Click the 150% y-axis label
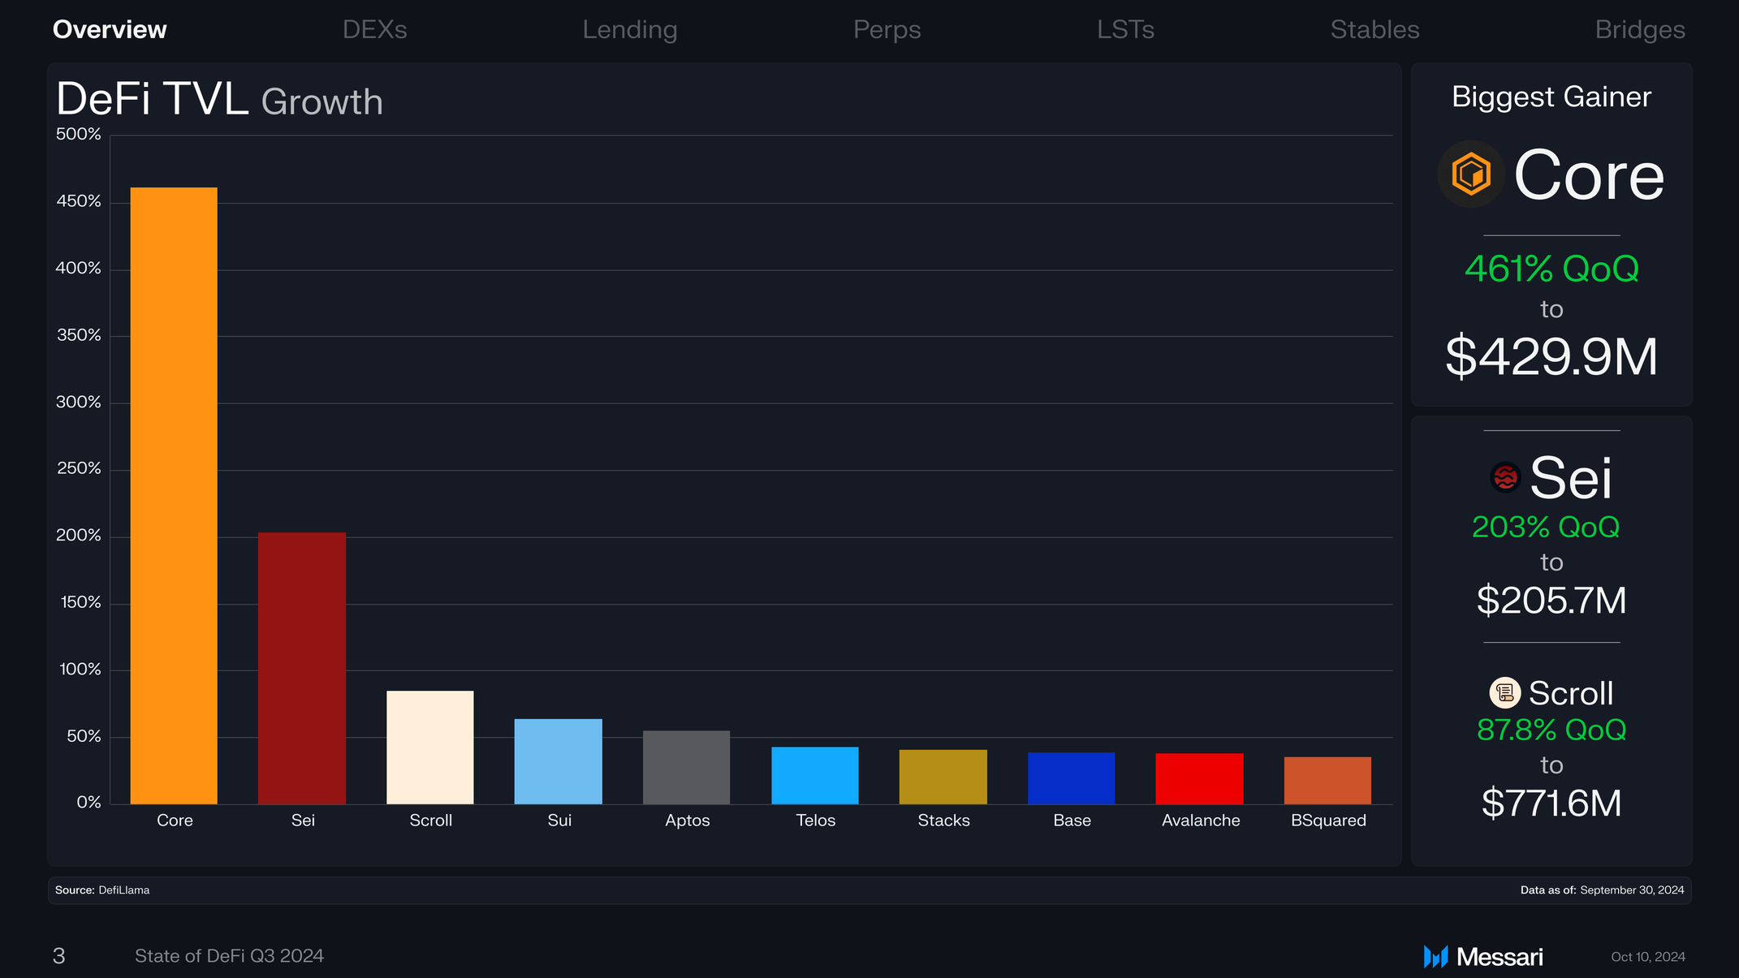 pyautogui.click(x=81, y=602)
